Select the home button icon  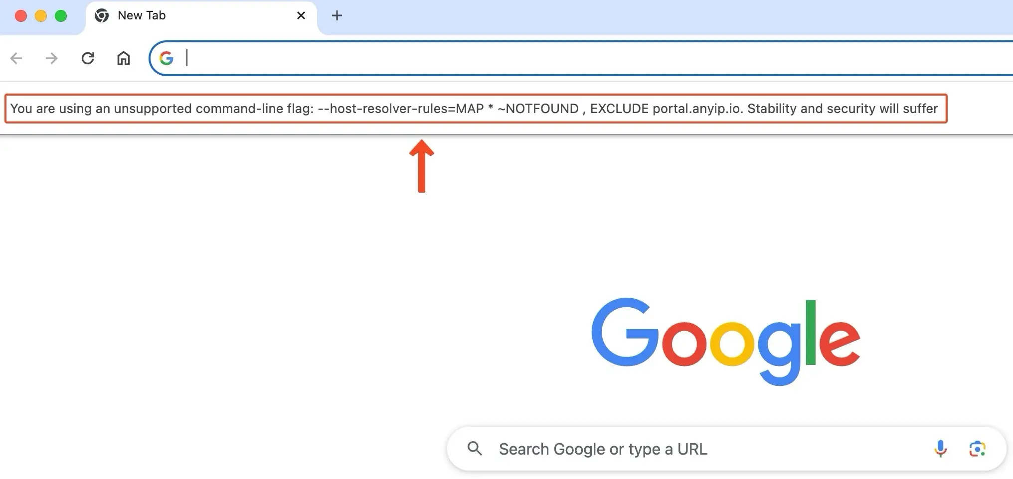[123, 58]
